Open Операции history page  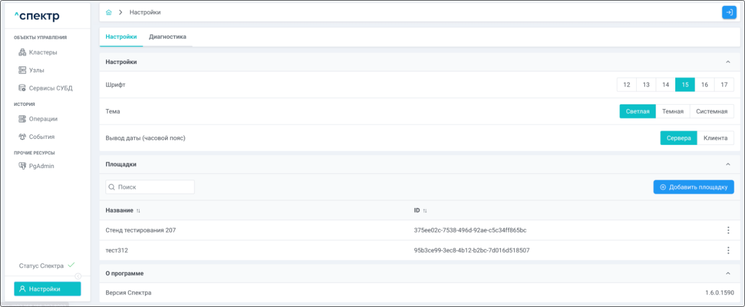coord(43,119)
